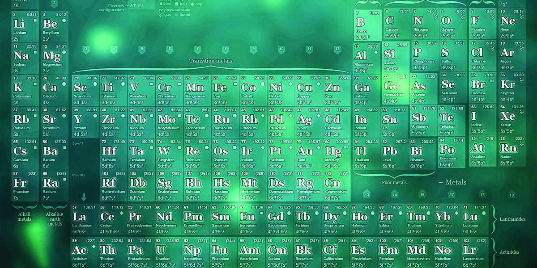Viewport: 537px width, 268px height.
Task: Click the Actinides series label
Action: 509,252
